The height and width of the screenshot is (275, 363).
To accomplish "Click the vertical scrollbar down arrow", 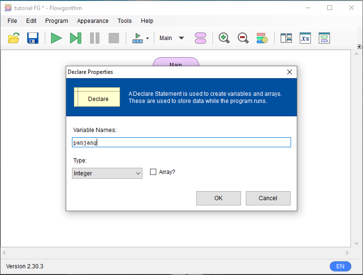I will tap(356, 244).
